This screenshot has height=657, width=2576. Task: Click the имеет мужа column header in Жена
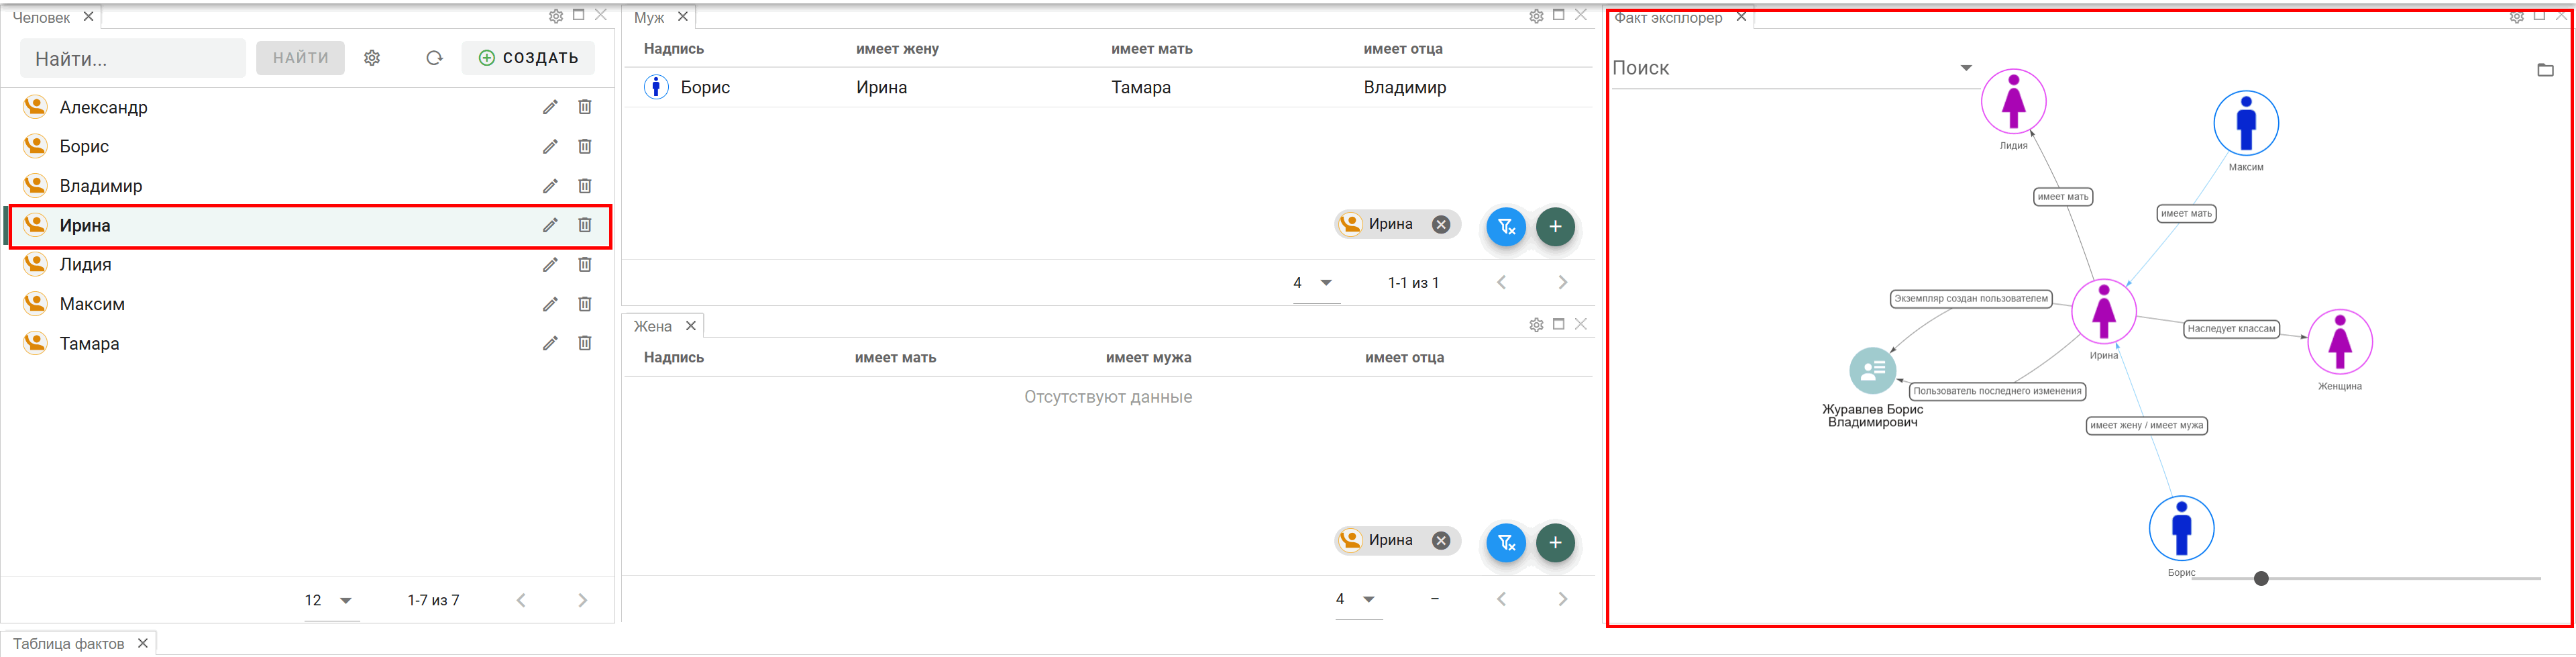pos(1148,358)
